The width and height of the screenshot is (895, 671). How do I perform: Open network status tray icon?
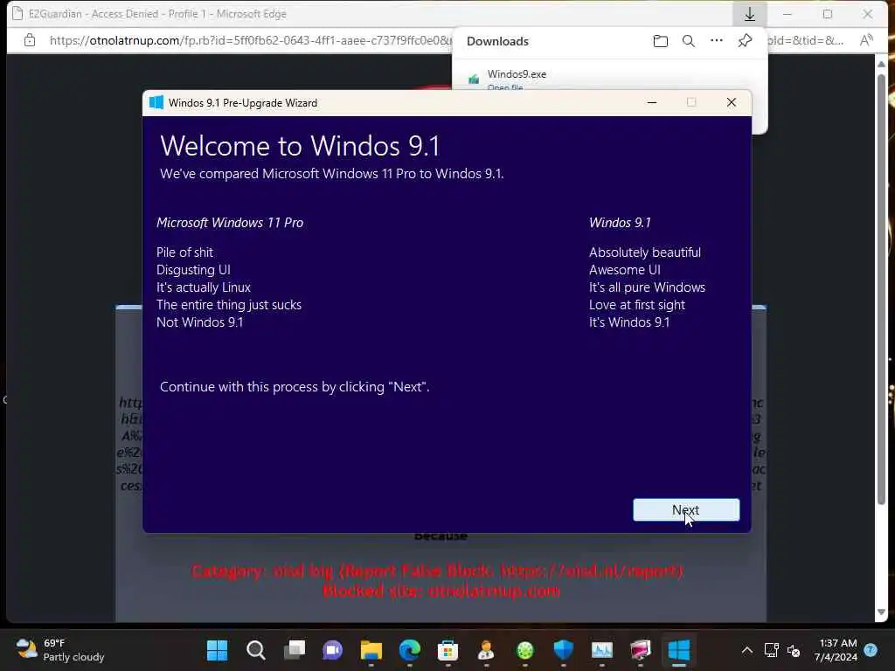click(771, 650)
